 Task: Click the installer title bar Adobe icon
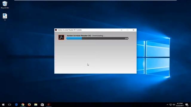click(x=56, y=30)
